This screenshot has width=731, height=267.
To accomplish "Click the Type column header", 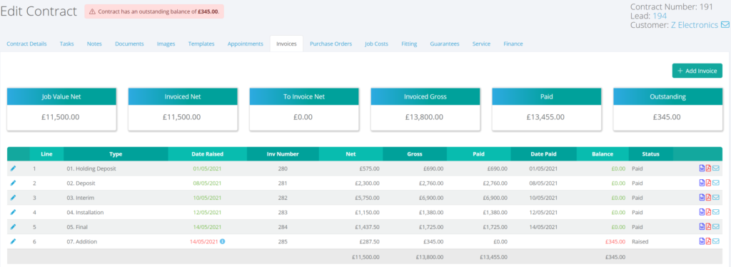I will [x=116, y=153].
